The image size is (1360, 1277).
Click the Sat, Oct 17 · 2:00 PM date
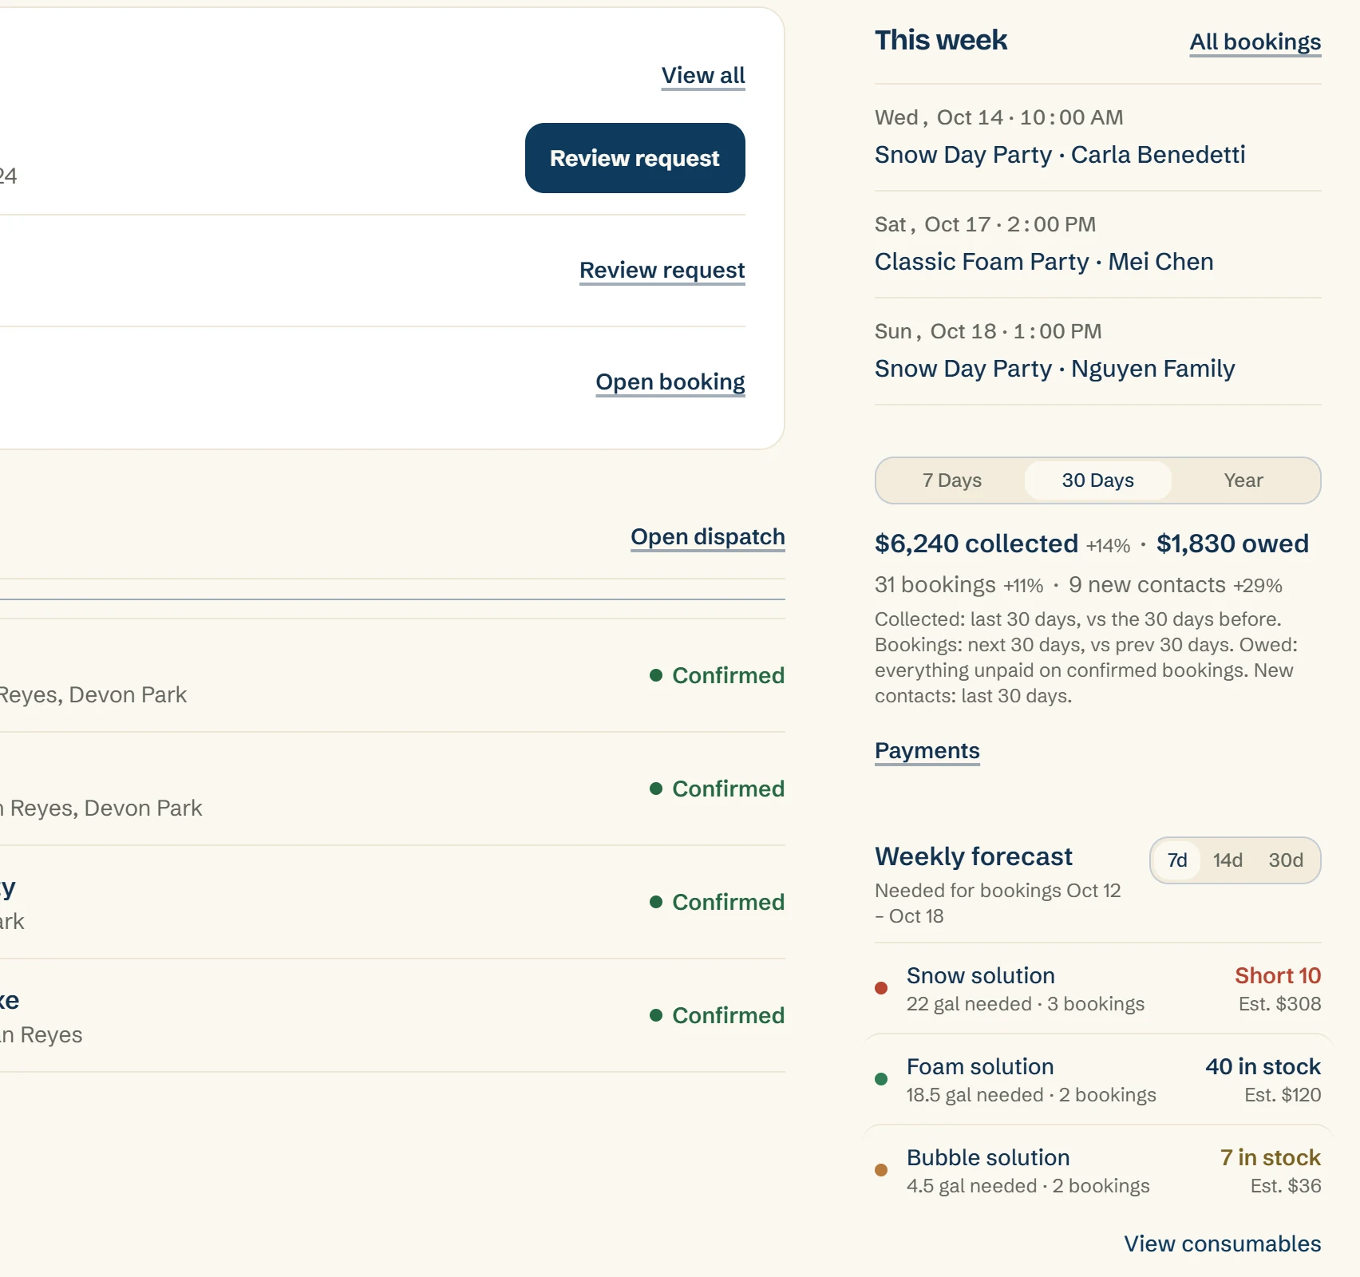tap(985, 224)
